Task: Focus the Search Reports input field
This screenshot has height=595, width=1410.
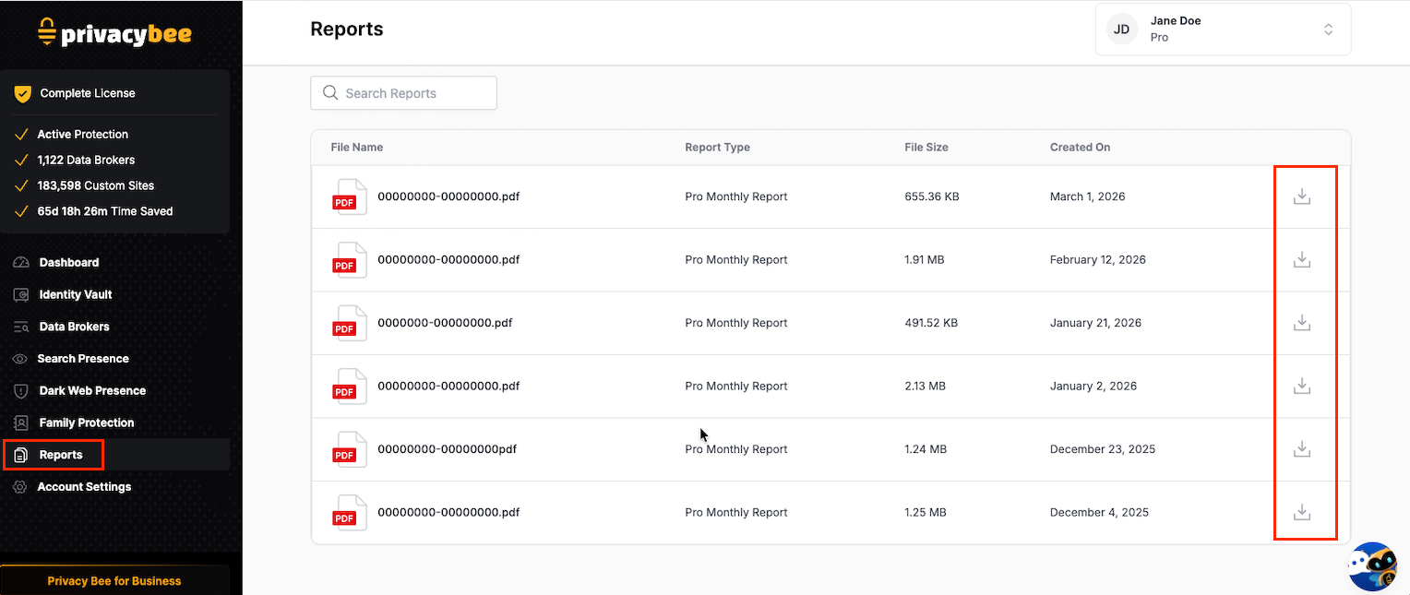Action: tap(403, 93)
